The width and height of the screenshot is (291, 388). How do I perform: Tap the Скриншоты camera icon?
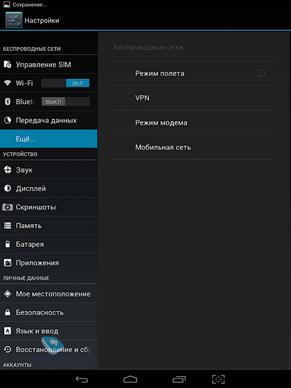tap(8, 207)
